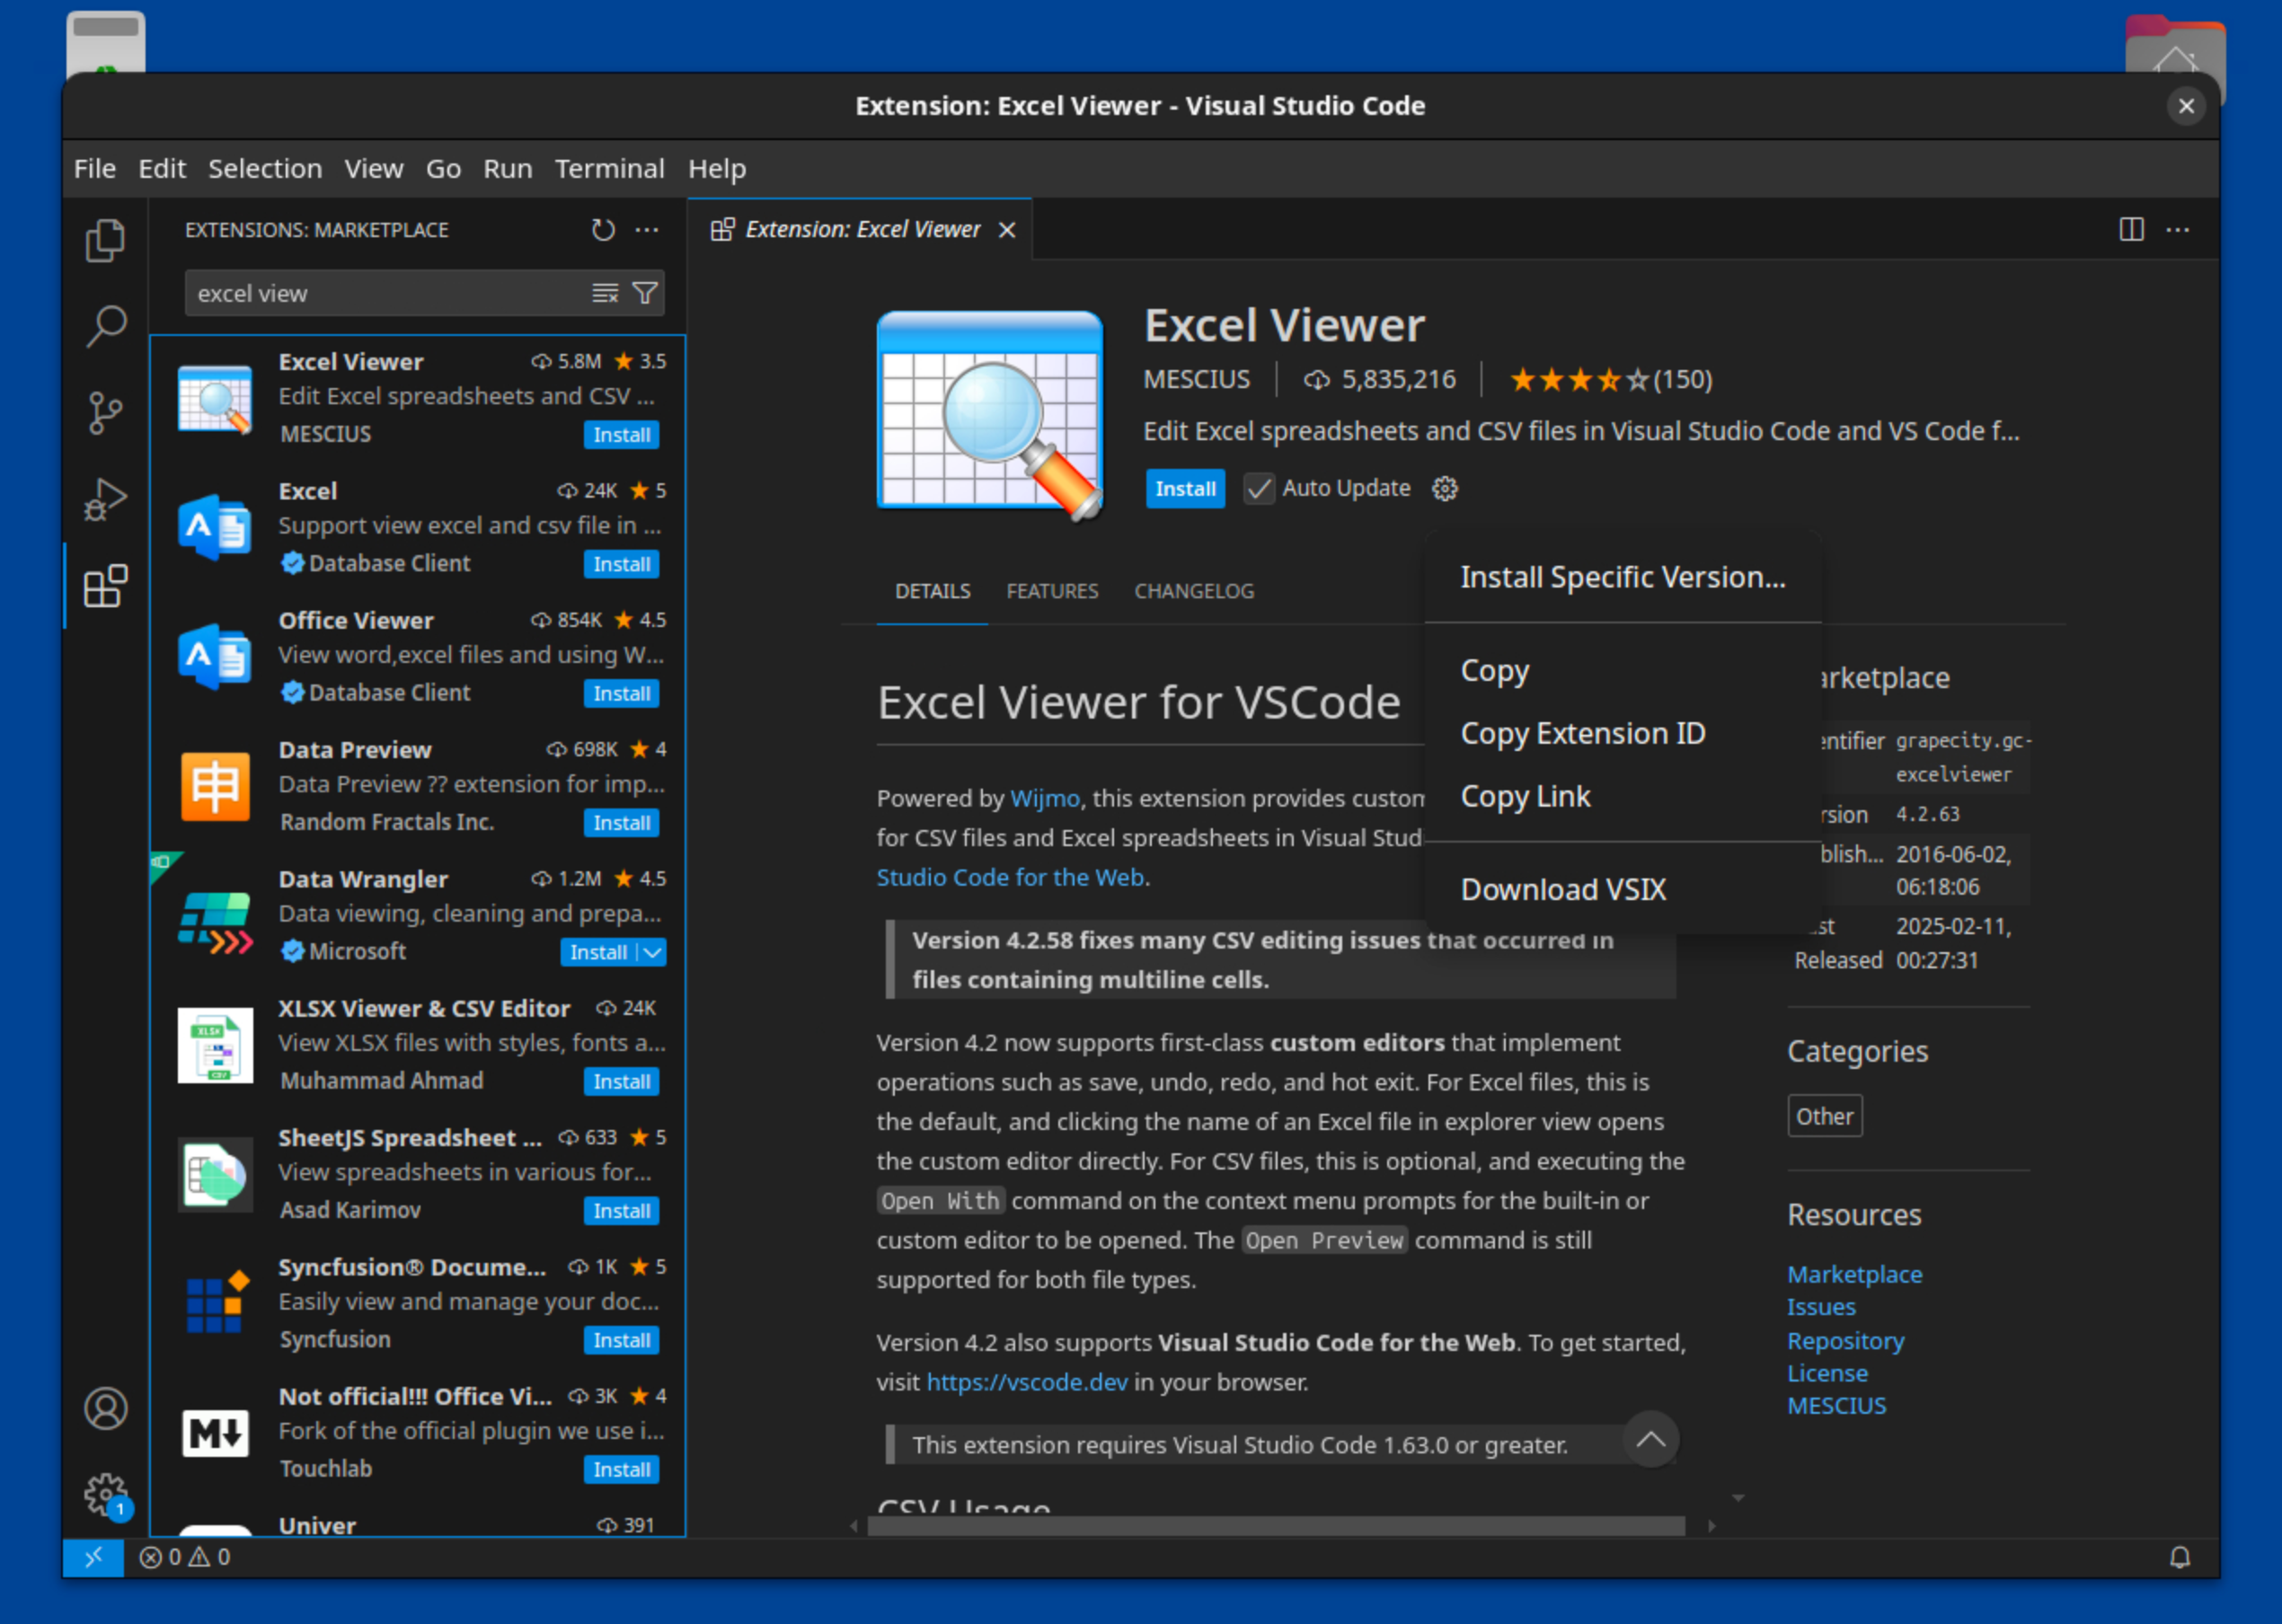Switch to the CHANGELOG tab

1194,591
